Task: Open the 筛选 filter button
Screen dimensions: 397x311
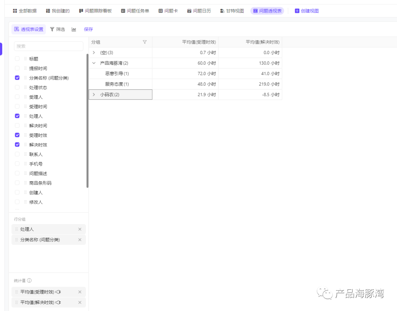Action: click(57, 29)
